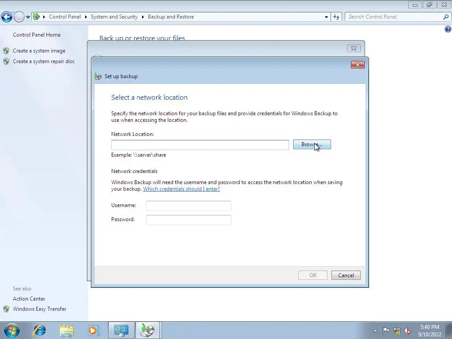Open Control Panel Home link

tap(37, 35)
